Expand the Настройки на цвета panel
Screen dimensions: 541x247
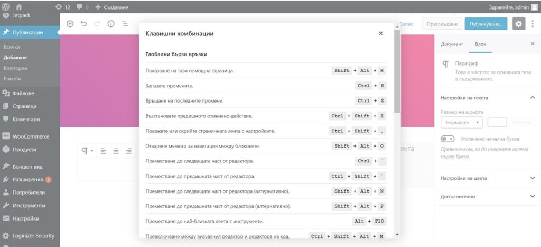(x=487, y=178)
